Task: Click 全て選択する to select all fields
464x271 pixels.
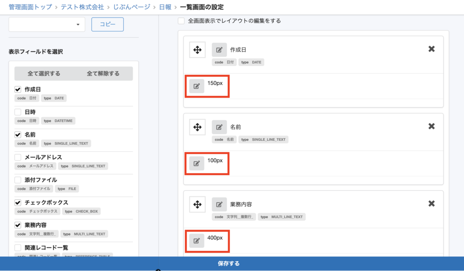Action: pos(44,73)
